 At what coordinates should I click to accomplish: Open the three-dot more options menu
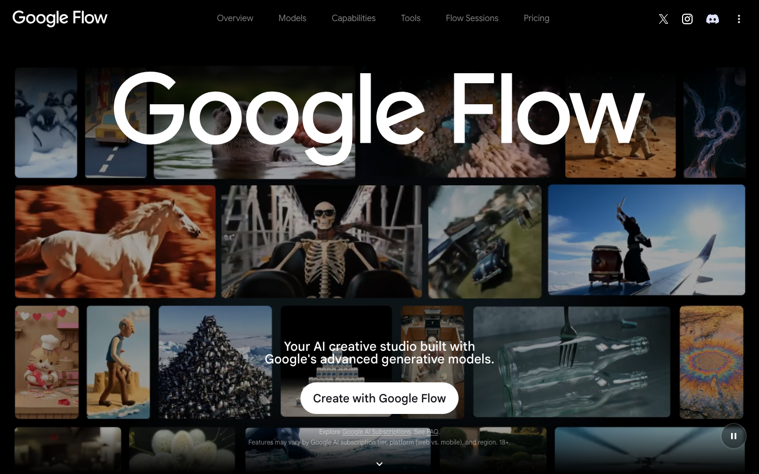pos(739,19)
